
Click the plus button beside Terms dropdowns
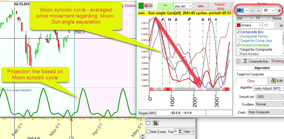(x=279, y=10)
